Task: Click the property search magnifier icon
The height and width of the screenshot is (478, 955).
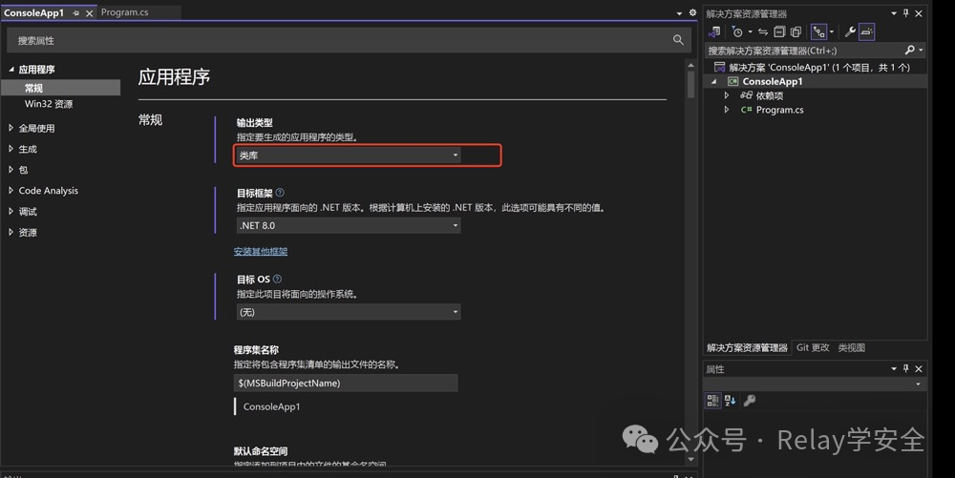Action: point(678,40)
